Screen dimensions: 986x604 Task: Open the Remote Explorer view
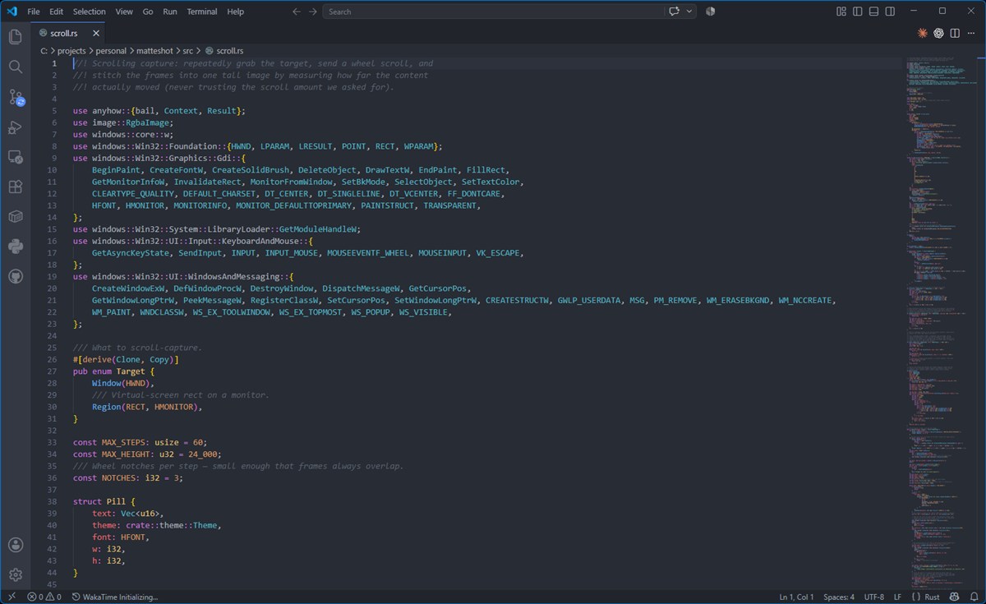[15, 157]
